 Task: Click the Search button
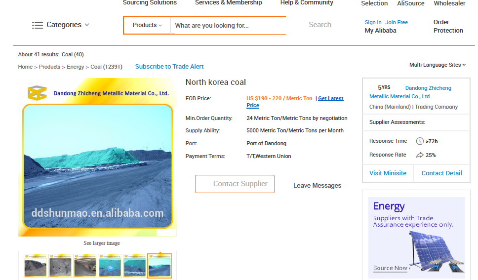[320, 25]
